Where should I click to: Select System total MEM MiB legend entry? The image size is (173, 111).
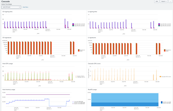pos(79,104)
